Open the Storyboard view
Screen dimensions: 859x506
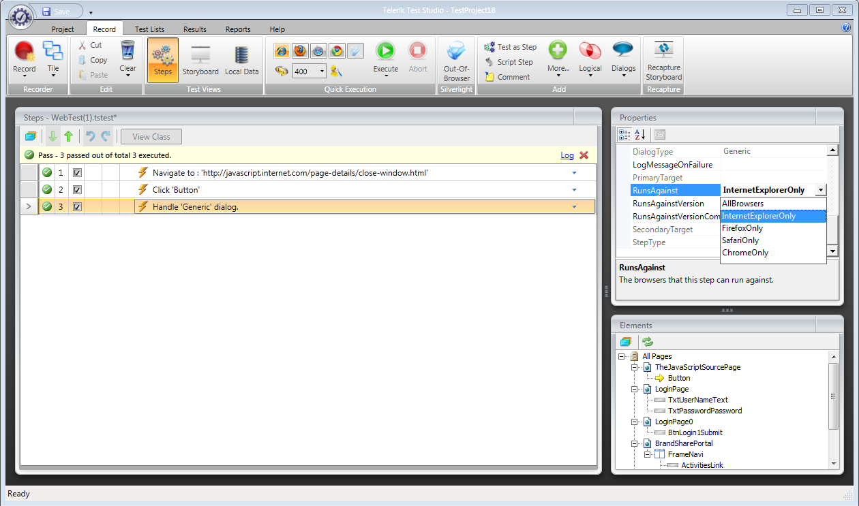[x=200, y=60]
